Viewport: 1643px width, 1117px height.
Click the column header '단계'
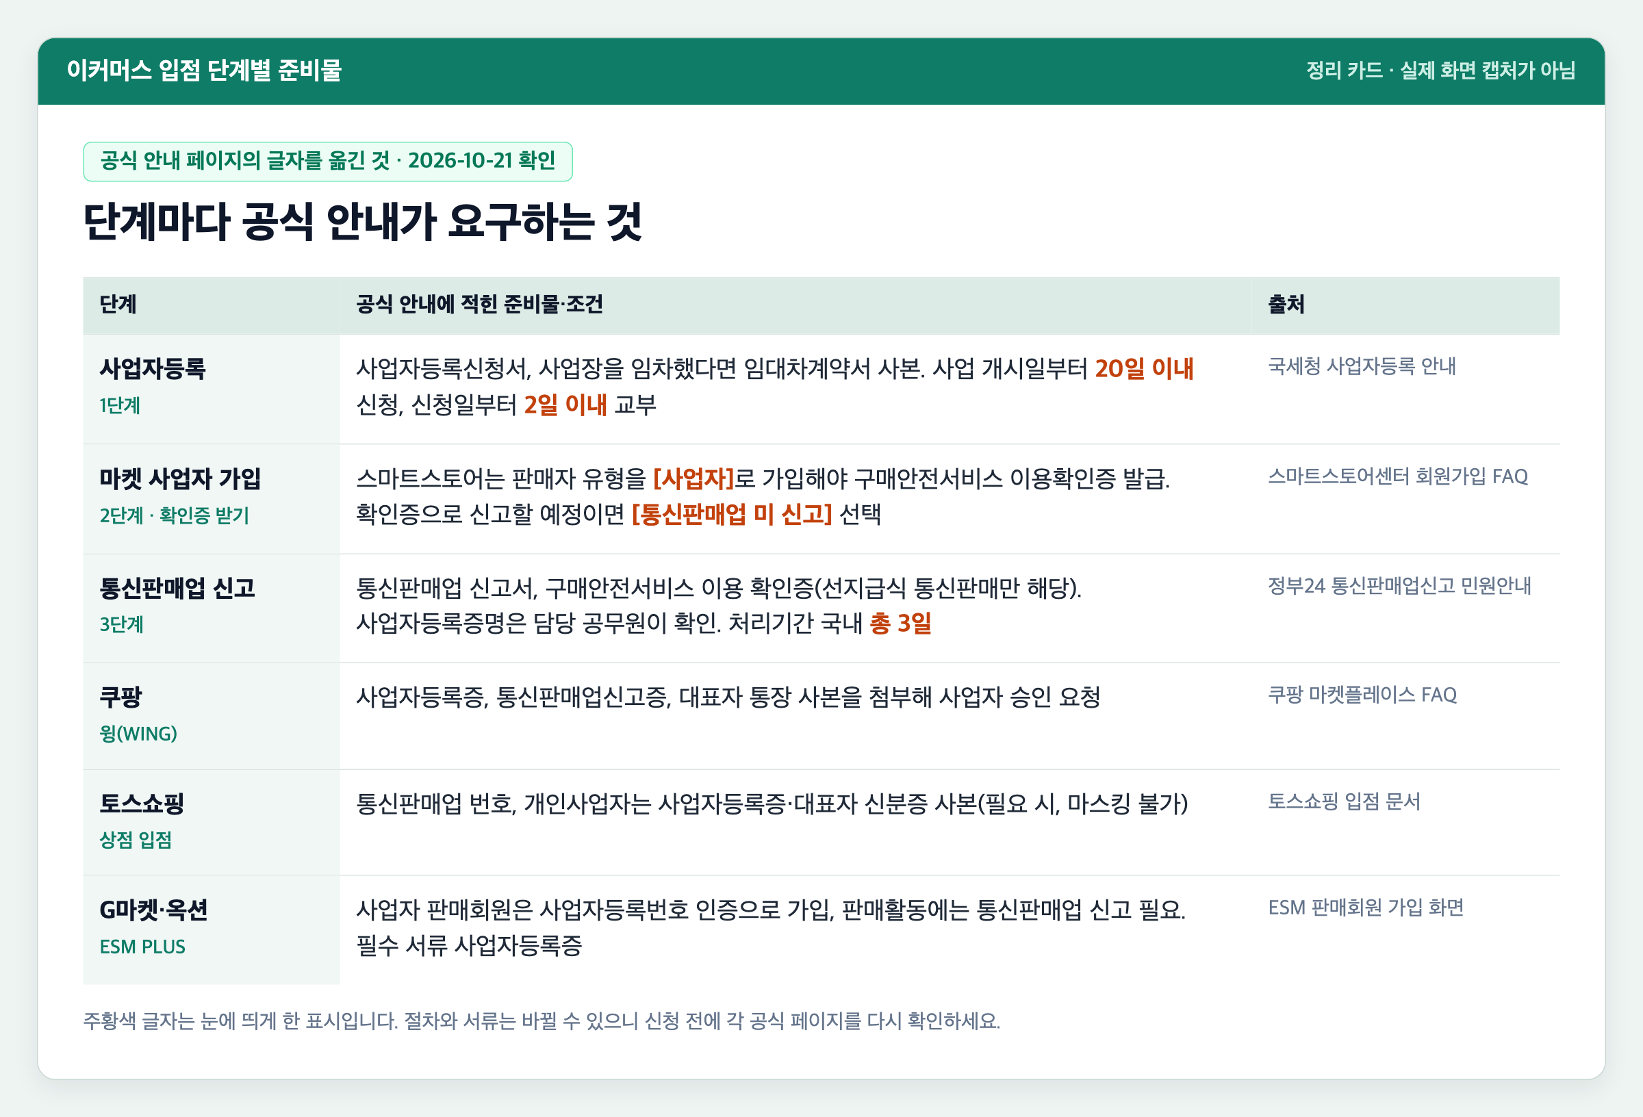click(x=118, y=305)
